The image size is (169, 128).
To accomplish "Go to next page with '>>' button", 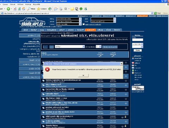I will click(x=51, y=47).
